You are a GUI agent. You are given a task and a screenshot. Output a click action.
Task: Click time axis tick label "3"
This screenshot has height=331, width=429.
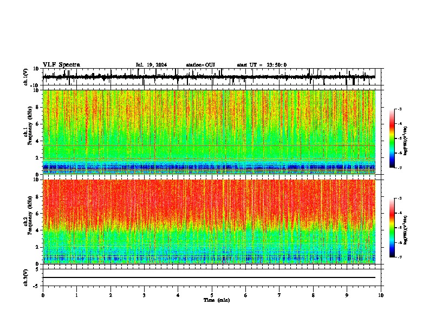(144, 295)
